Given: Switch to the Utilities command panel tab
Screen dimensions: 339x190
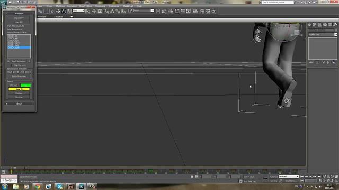Looking at the screenshot, I should pyautogui.click(x=335, y=25).
